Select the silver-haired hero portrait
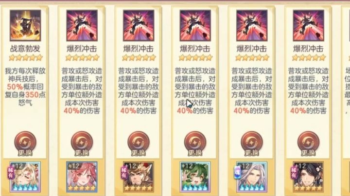 (x=252, y=177)
